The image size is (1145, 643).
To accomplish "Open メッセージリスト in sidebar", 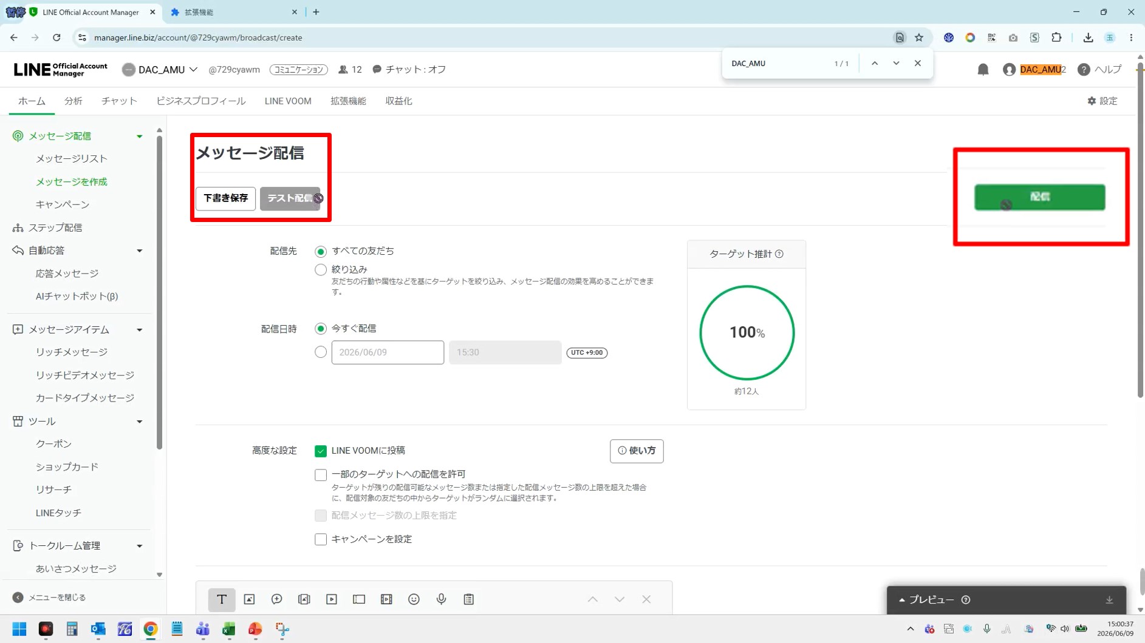I will (x=72, y=159).
